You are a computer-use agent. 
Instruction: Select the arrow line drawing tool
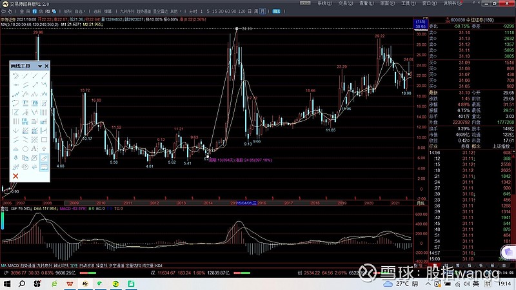tap(35, 85)
